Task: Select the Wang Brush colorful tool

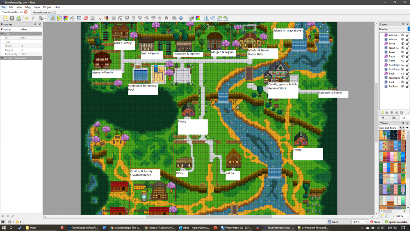Action: click(x=66, y=18)
